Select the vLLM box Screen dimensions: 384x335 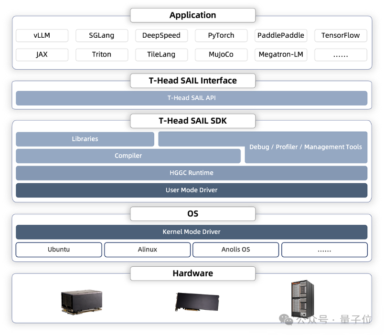[42, 35]
